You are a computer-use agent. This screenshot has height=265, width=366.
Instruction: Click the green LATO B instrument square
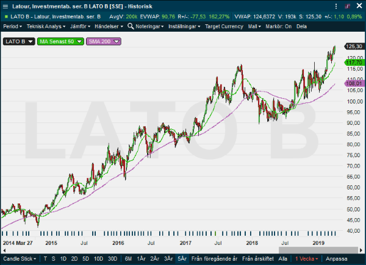click(x=6, y=16)
